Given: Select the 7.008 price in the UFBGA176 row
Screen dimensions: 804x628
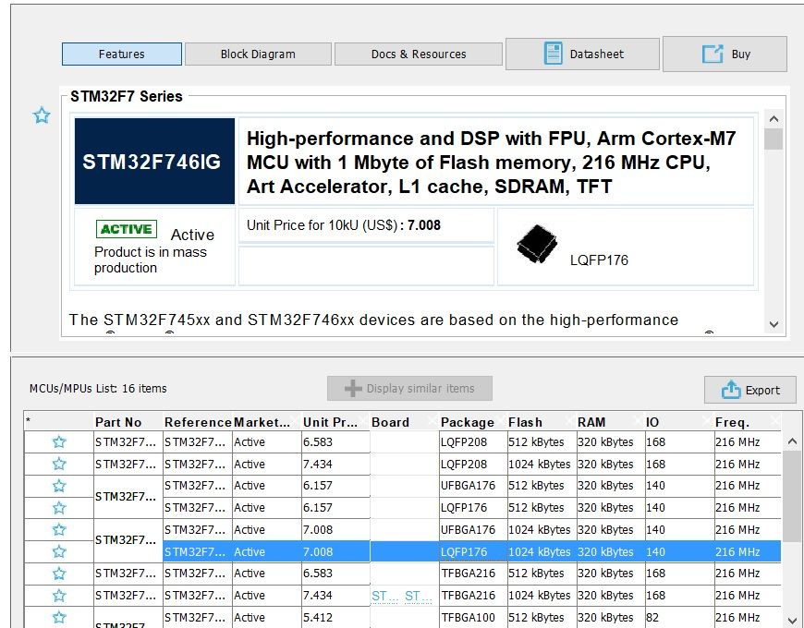Looking at the screenshot, I should pyautogui.click(x=335, y=530).
